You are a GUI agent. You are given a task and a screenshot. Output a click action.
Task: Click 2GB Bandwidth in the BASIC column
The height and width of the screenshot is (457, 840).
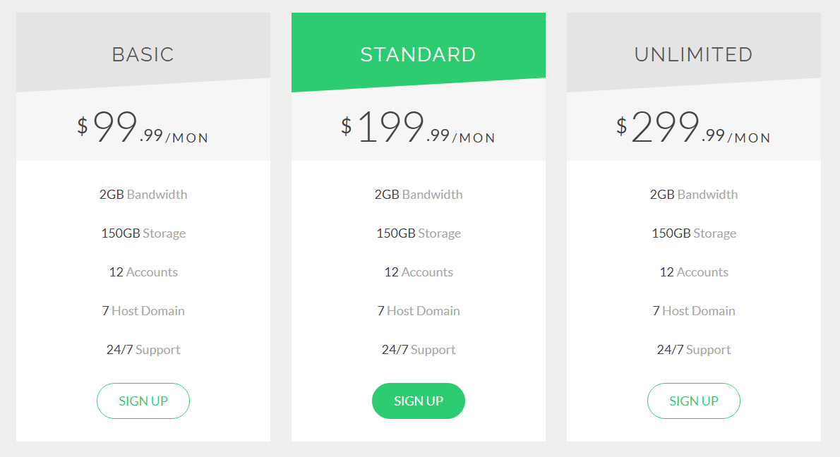pyautogui.click(x=143, y=194)
